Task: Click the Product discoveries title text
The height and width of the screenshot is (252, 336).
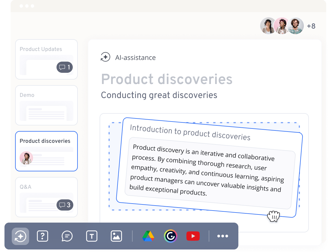Action: (x=167, y=79)
